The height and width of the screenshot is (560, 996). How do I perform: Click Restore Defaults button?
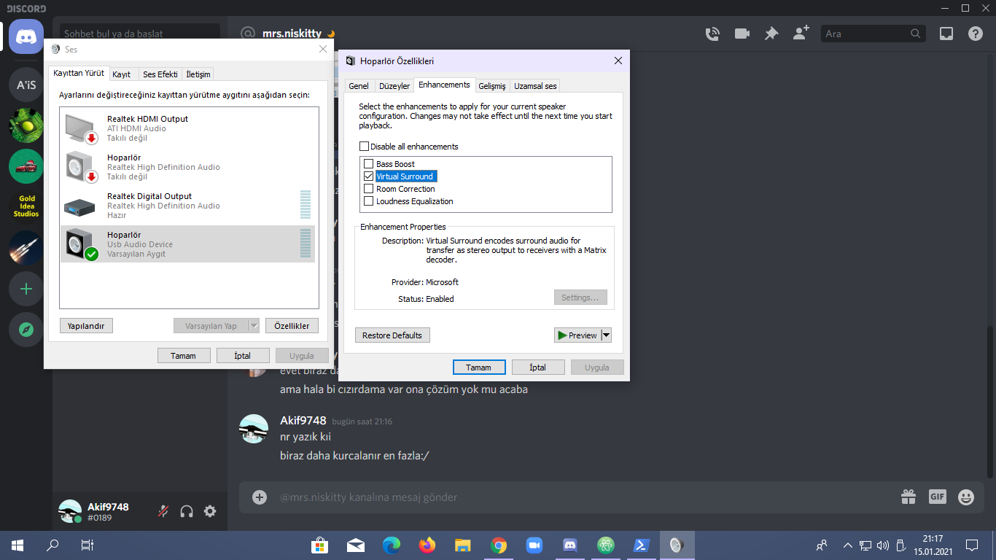pyautogui.click(x=392, y=335)
